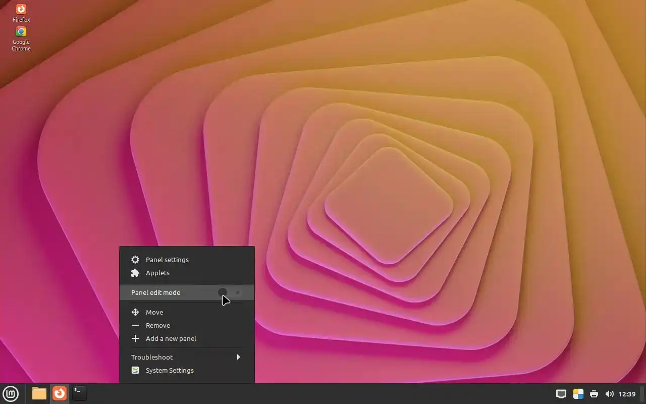This screenshot has height=404, width=646.
Task: Open Panel settings from context menu
Action: click(187, 260)
